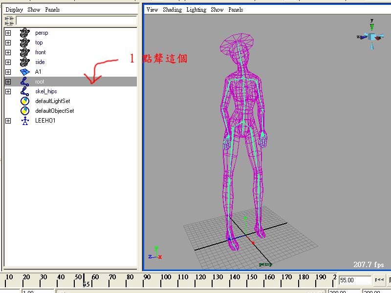Image resolution: width=391 pixels, height=293 pixels.
Task: Click the Outliner filter icon beside search field
Action: (9, 21)
